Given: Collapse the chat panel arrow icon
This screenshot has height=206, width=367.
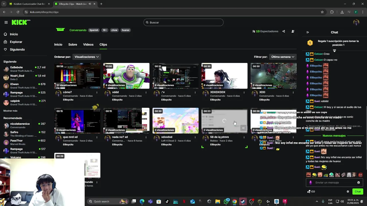Looking at the screenshot, I should tap(308, 32).
